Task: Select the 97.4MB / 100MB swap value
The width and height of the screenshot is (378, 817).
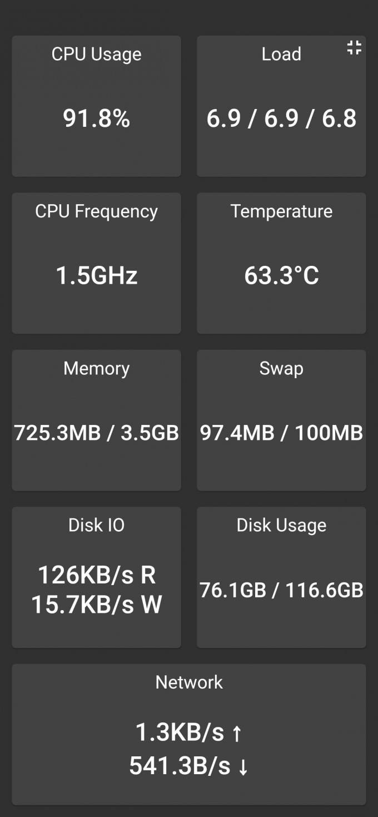Action: (281, 433)
